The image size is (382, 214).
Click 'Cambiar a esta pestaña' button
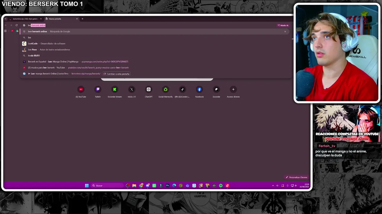coord(116,74)
